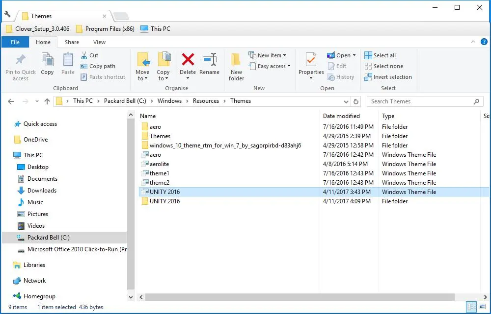Image resolution: width=491 pixels, height=314 pixels.
Task: Open the New item dropdown
Action: tap(268, 55)
